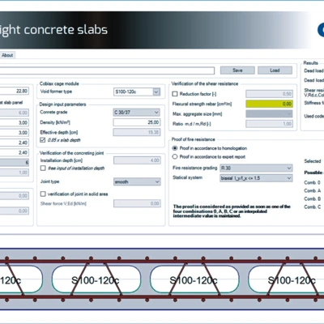Click the Density input field
The image size is (324, 324).
[137, 122]
